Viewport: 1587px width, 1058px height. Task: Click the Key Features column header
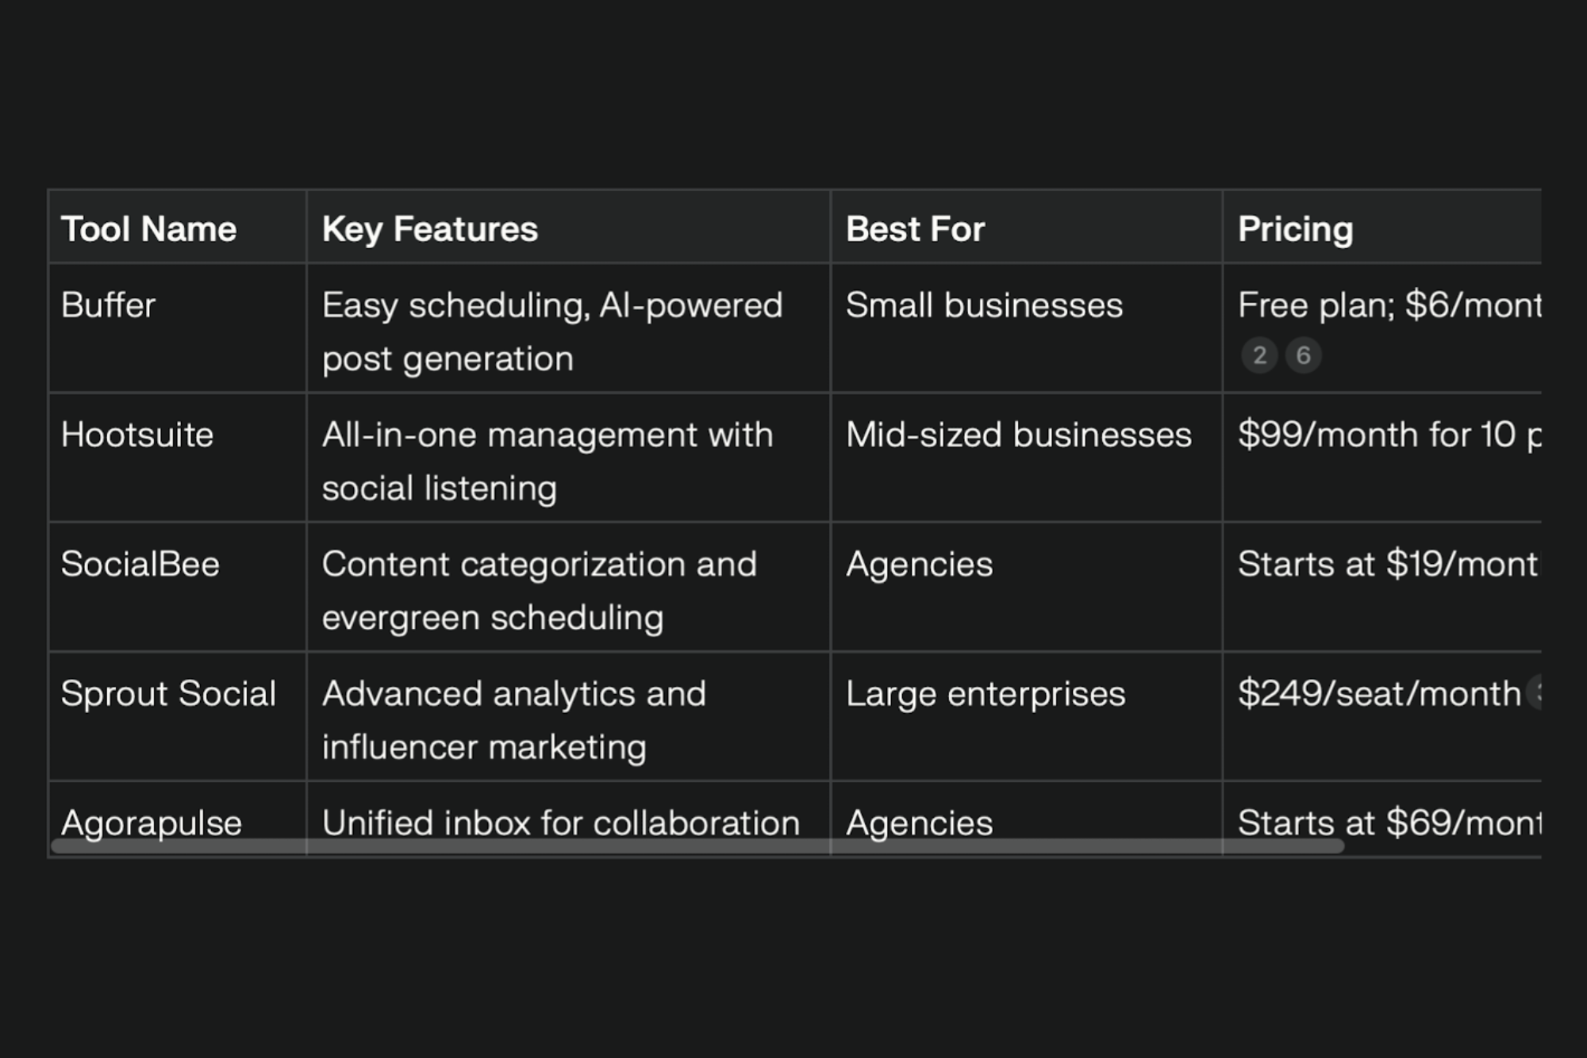pyautogui.click(x=430, y=229)
